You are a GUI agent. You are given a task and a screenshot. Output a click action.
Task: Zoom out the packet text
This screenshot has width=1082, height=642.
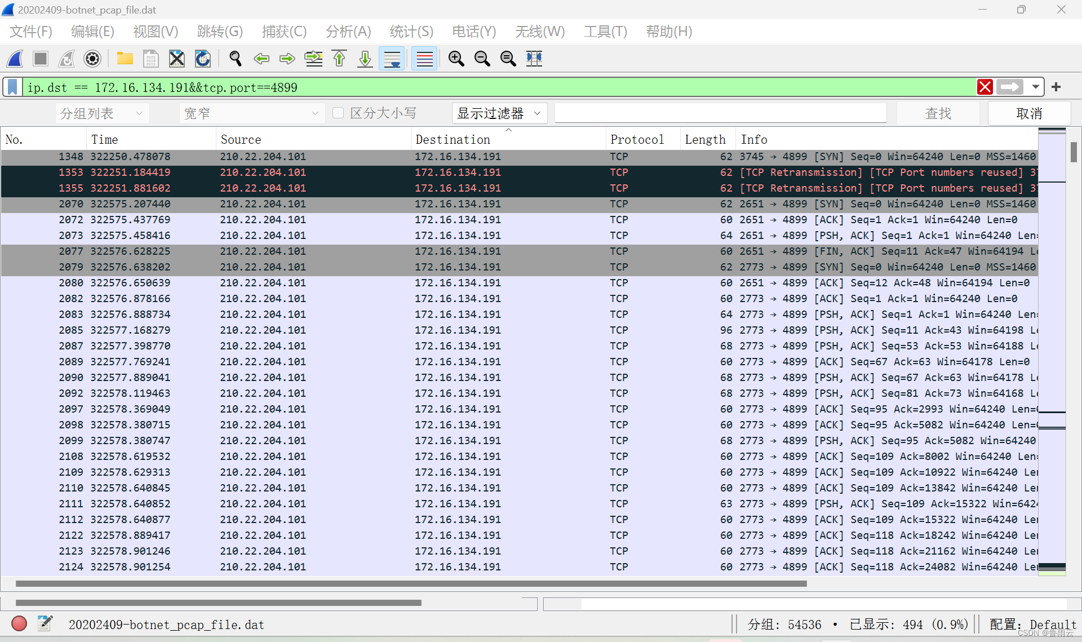[x=482, y=59]
